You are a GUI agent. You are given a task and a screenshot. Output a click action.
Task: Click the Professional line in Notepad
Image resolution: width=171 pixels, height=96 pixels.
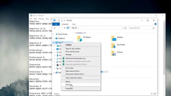pos(36,50)
